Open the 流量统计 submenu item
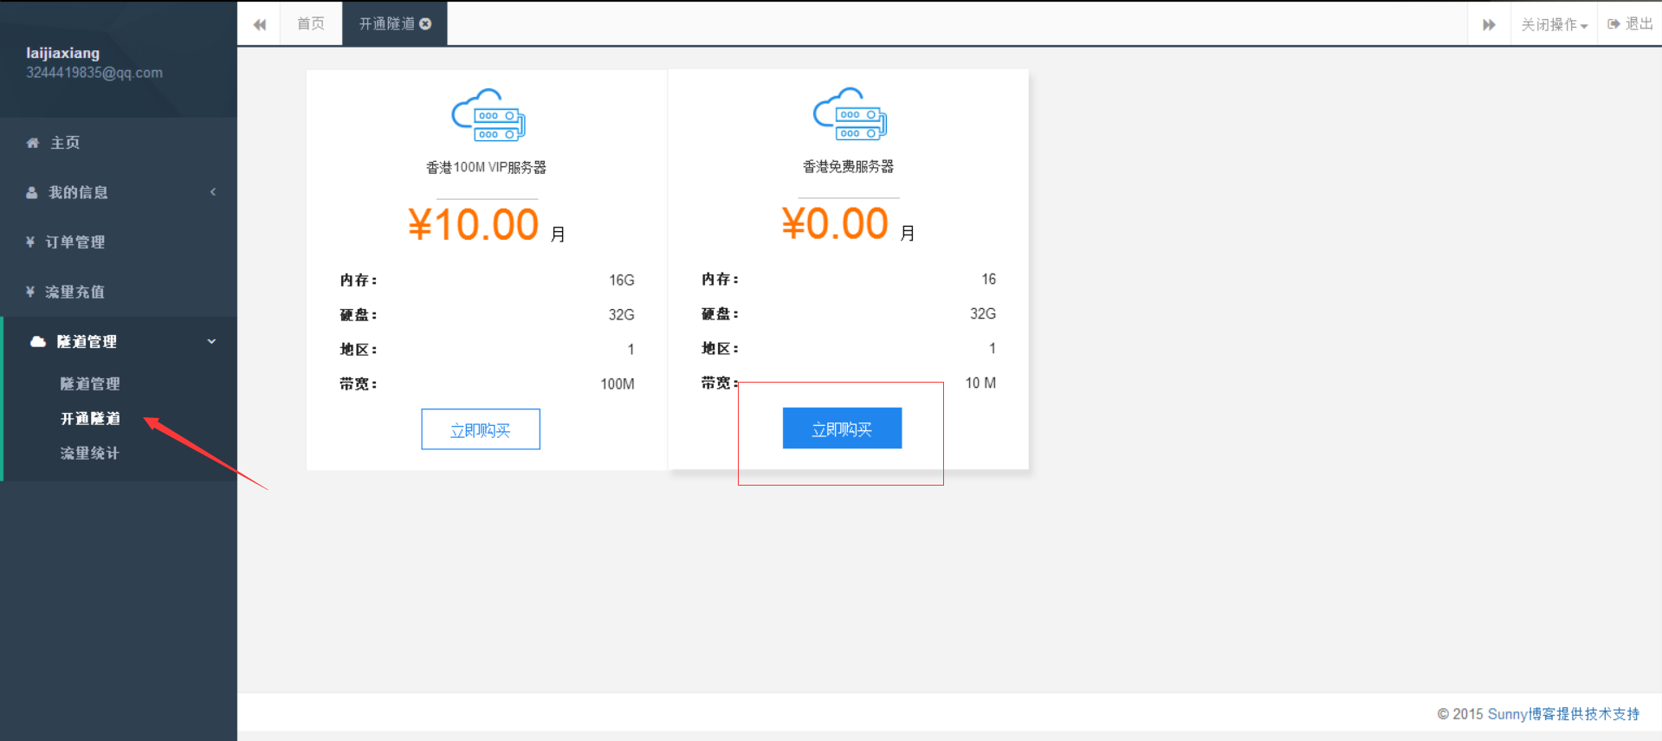 pyautogui.click(x=90, y=453)
